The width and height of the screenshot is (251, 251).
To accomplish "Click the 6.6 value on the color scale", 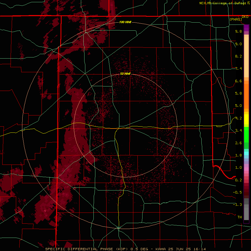I will coord(238,81).
